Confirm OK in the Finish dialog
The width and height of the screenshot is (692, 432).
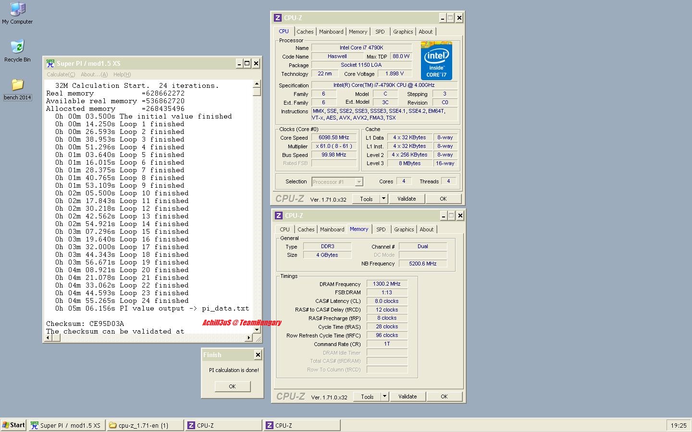[x=232, y=386]
